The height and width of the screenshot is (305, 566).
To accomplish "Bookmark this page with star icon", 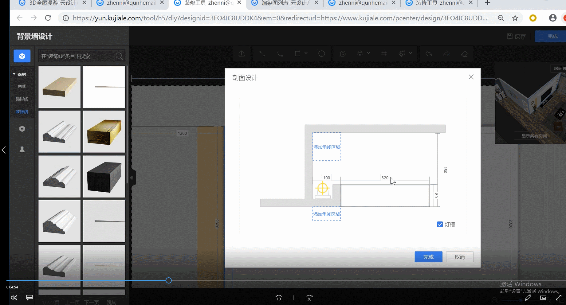I will tap(515, 18).
